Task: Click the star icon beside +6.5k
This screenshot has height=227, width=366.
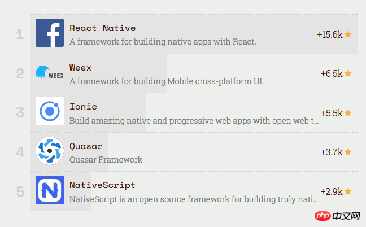Action: pyautogui.click(x=348, y=73)
